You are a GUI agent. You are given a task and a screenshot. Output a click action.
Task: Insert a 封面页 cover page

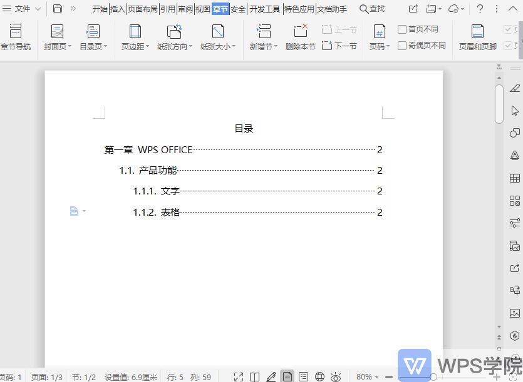pyautogui.click(x=56, y=38)
